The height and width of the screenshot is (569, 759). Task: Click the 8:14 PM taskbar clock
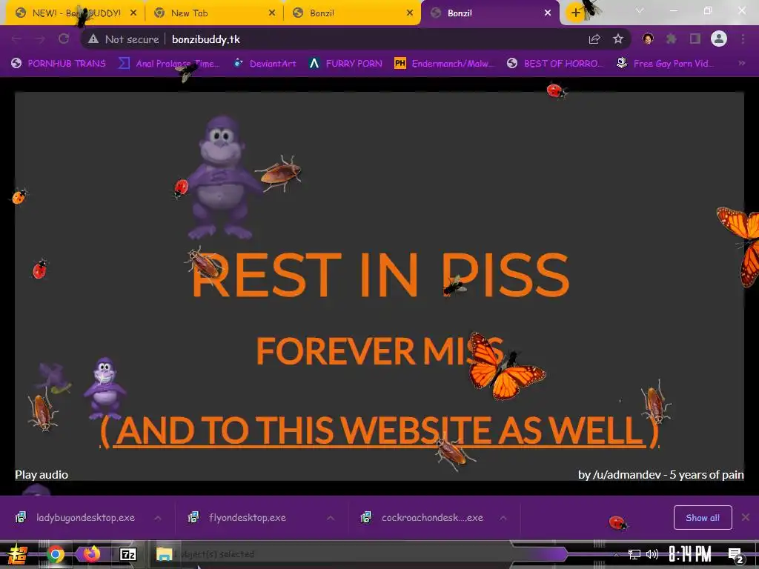click(x=690, y=554)
